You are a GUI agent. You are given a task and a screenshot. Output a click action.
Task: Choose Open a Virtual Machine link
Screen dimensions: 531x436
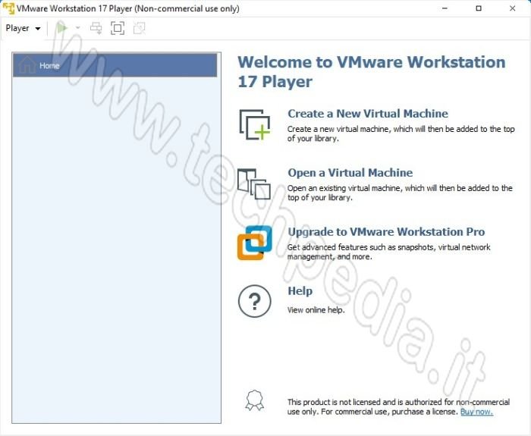pos(350,173)
